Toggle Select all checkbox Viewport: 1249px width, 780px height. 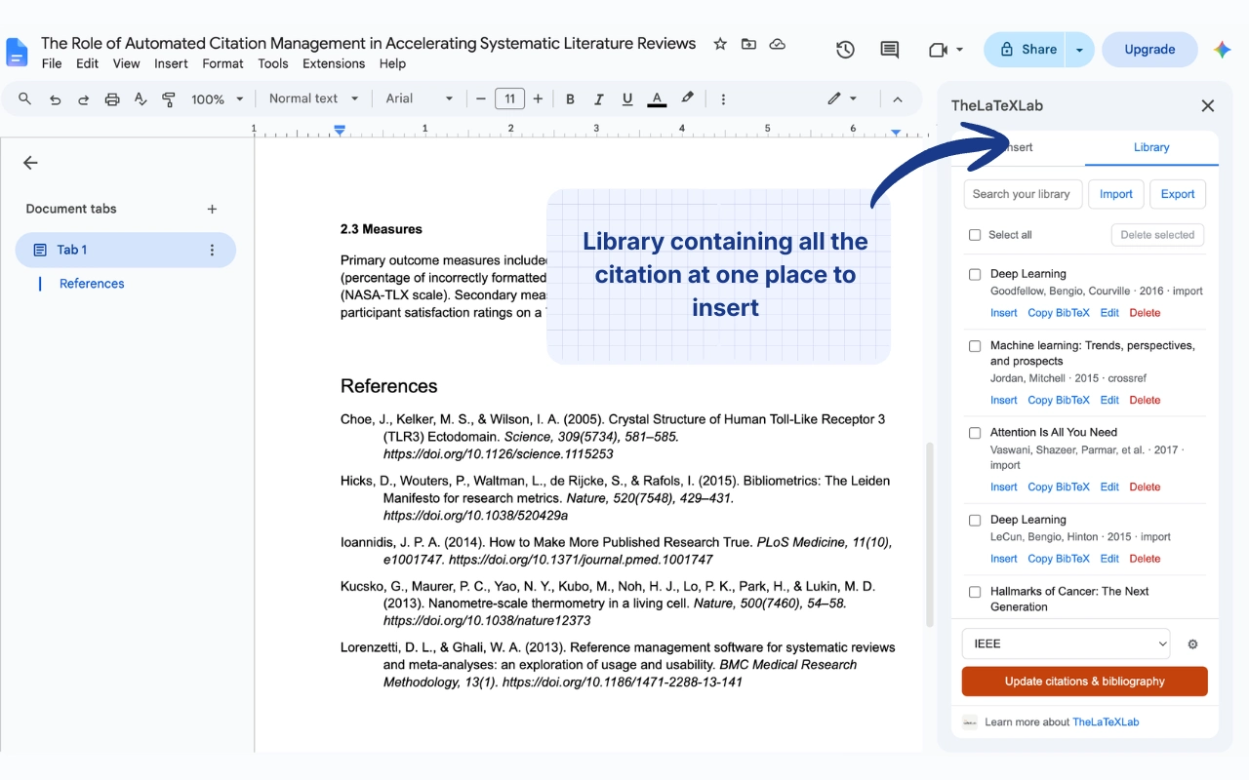tap(975, 235)
